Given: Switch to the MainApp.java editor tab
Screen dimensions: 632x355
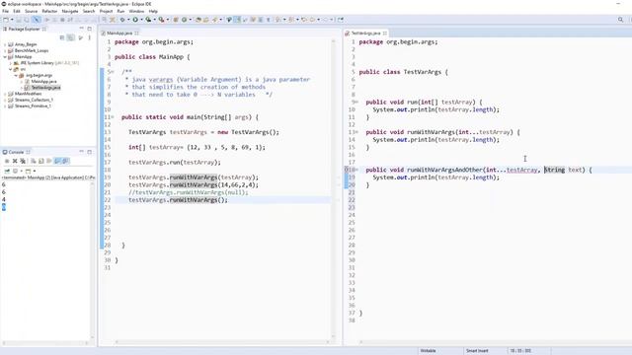Looking at the screenshot, I should tap(119, 33).
